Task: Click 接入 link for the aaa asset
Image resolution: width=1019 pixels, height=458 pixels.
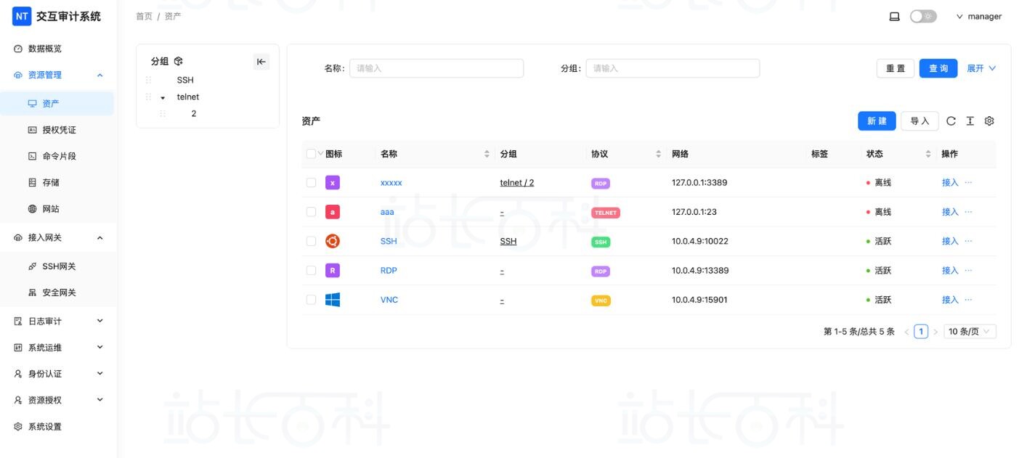Action: point(949,212)
